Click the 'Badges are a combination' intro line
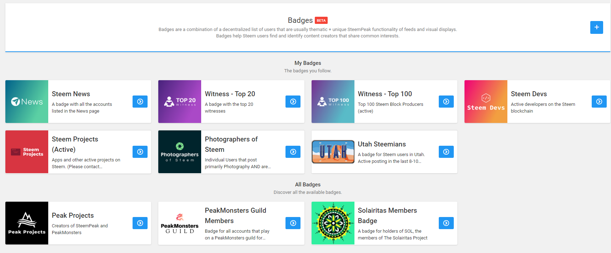Screen dimensions: 611x253 [x=308, y=30]
